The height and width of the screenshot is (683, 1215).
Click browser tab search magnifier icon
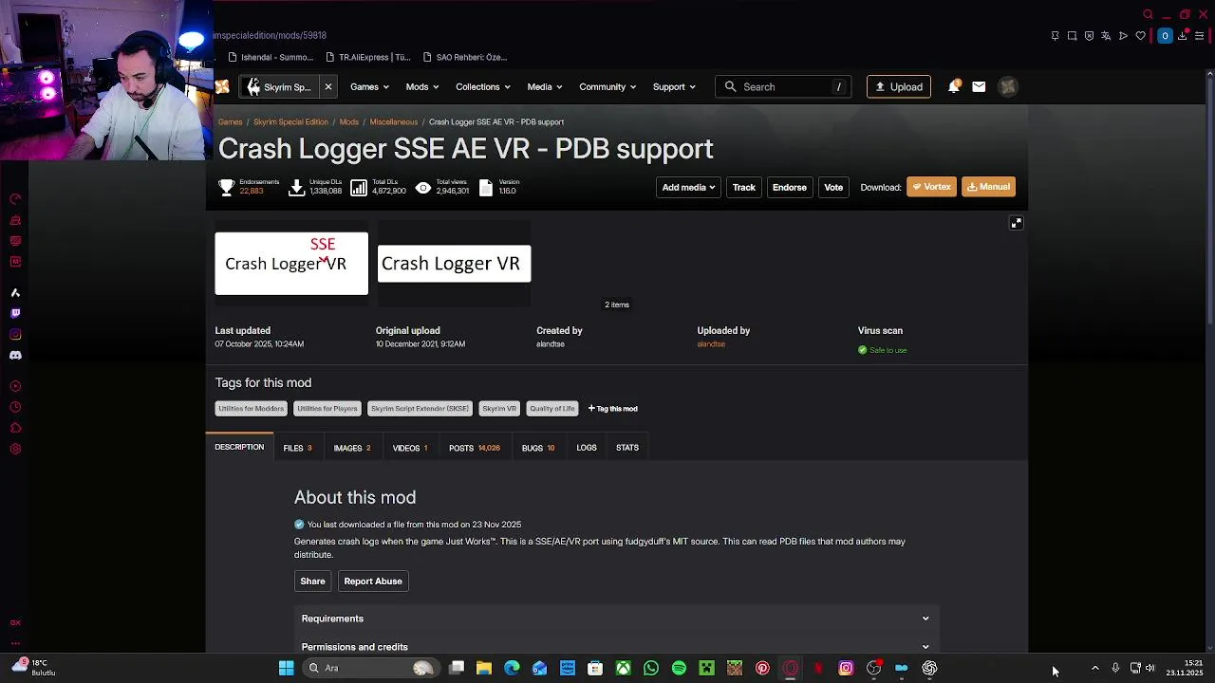[1148, 14]
